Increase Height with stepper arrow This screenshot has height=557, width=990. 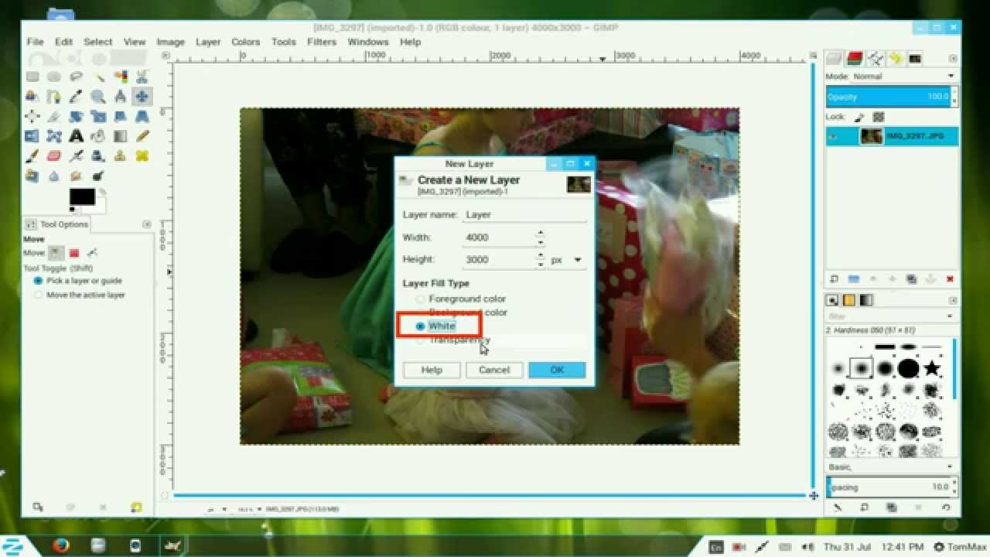540,255
